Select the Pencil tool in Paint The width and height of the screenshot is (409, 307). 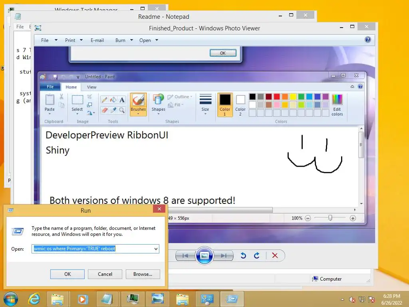pos(104,100)
